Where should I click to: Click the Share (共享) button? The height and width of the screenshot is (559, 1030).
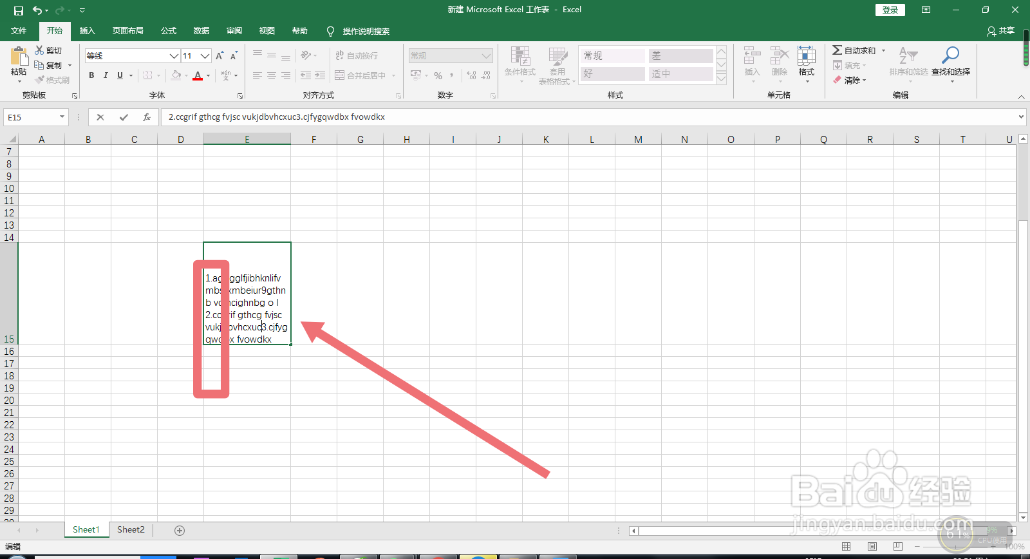[x=1001, y=31]
